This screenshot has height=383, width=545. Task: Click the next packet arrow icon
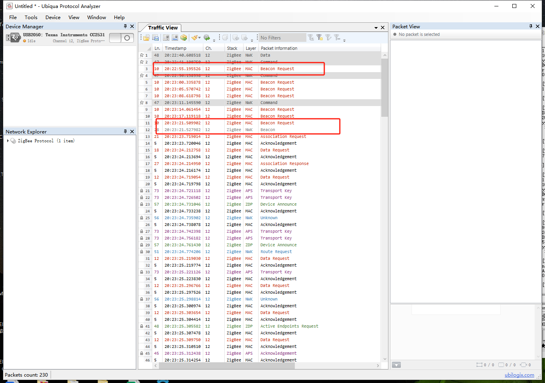[245, 37]
